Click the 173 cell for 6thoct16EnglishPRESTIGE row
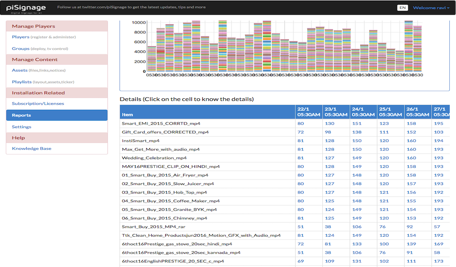 (439, 261)
